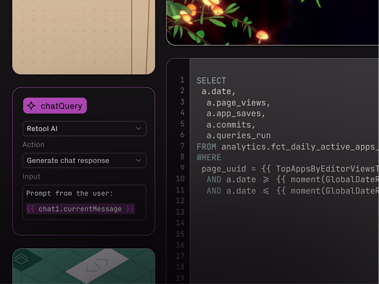
Task: Open the Generate chat response dropdown
Action: (x=84, y=161)
